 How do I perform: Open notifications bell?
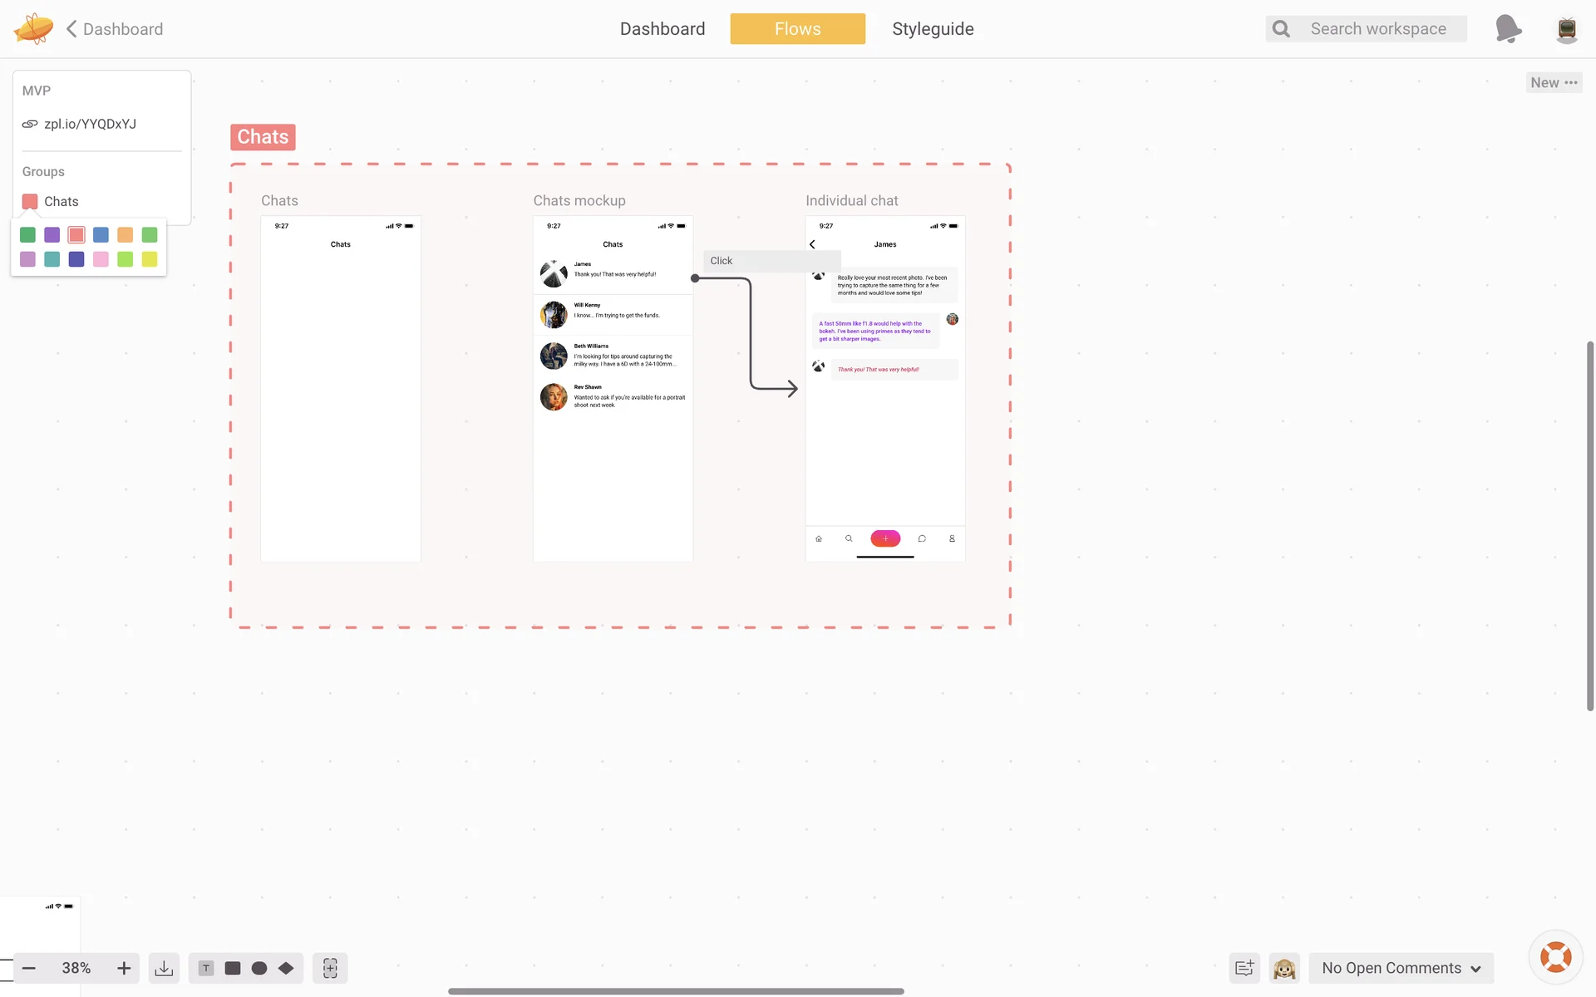(1508, 29)
